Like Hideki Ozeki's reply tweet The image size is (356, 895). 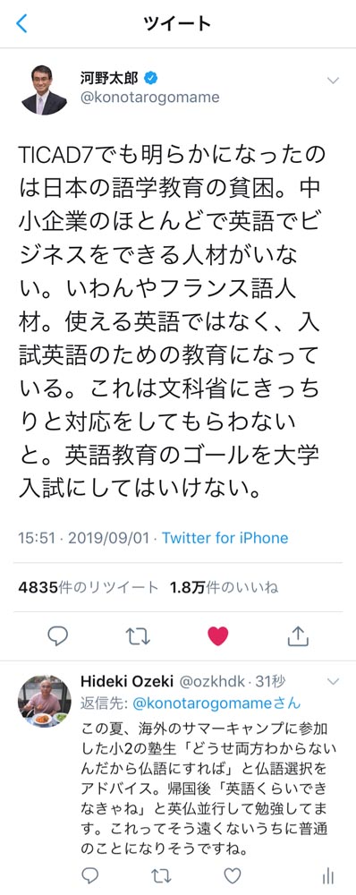click(233, 876)
